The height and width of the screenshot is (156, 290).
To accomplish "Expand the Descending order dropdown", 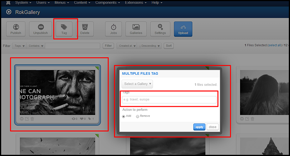I will tap(149, 46).
